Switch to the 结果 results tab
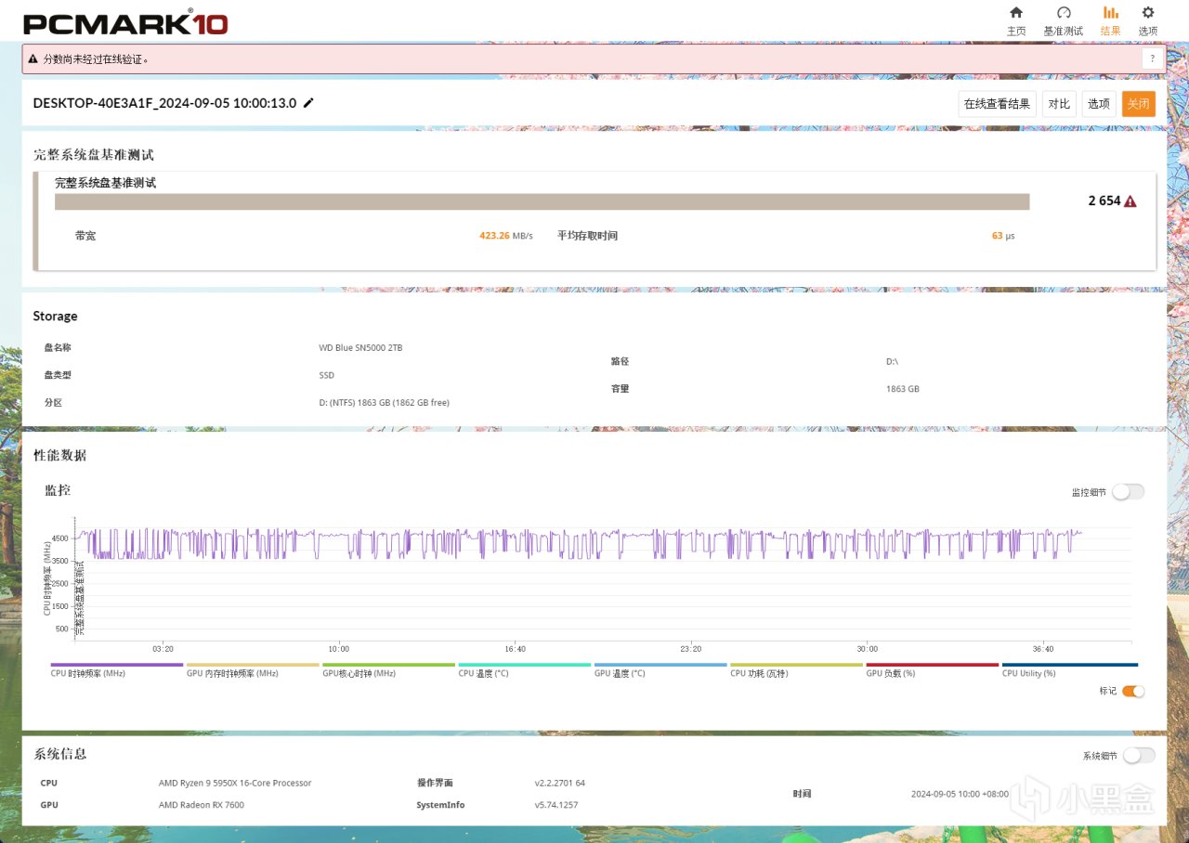The width and height of the screenshot is (1189, 843). 1111,20
